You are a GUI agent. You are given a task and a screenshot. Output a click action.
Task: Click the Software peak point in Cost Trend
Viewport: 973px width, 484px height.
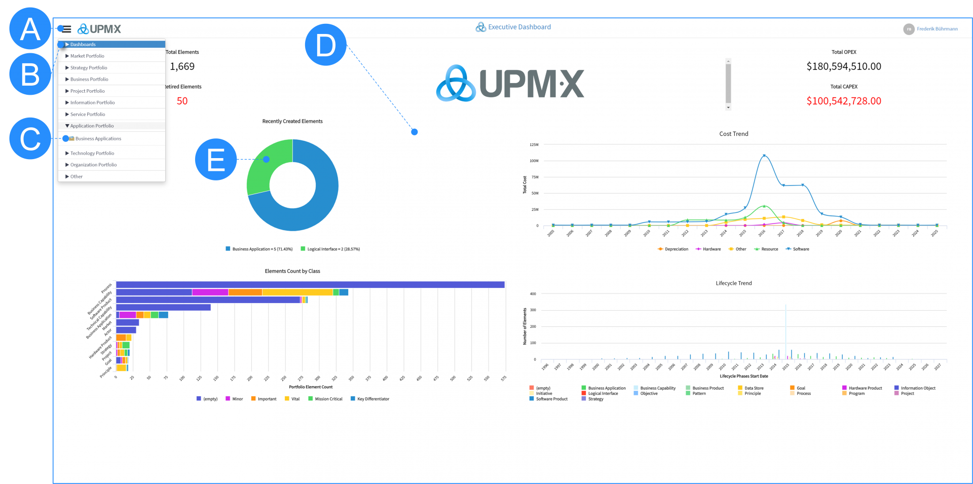pos(764,156)
